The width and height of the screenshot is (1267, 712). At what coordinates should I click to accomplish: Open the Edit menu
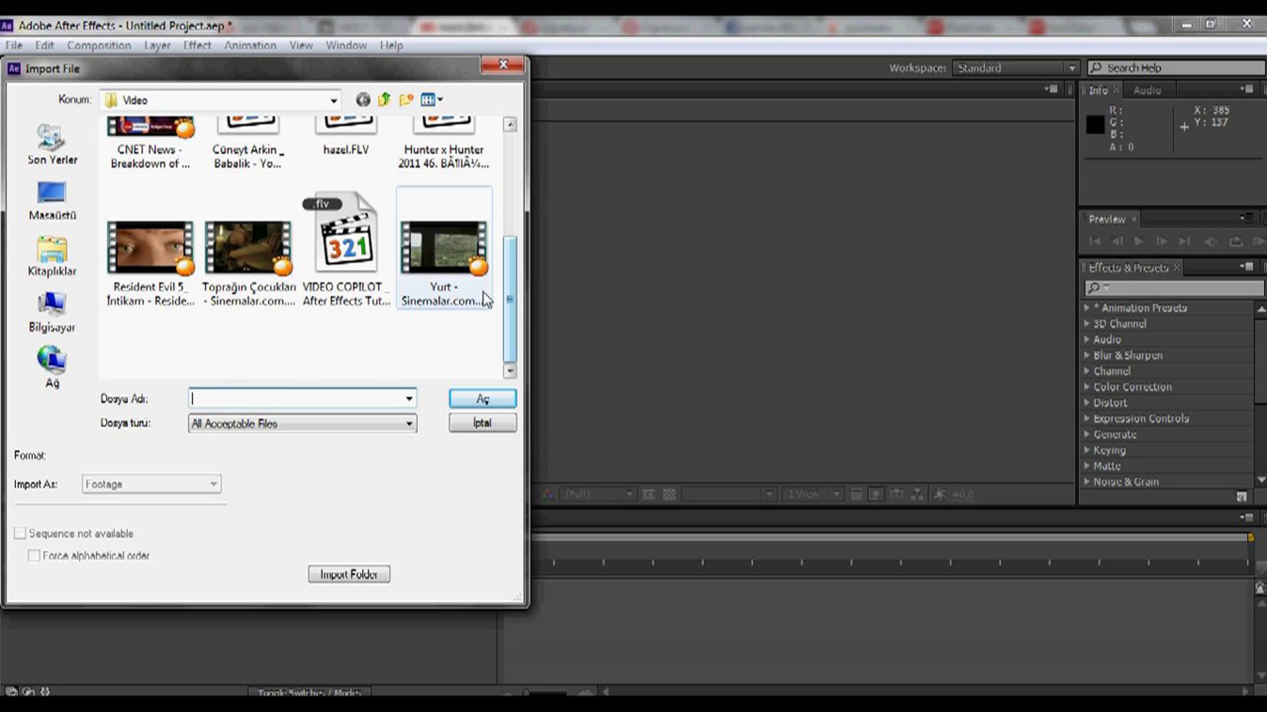tap(44, 45)
